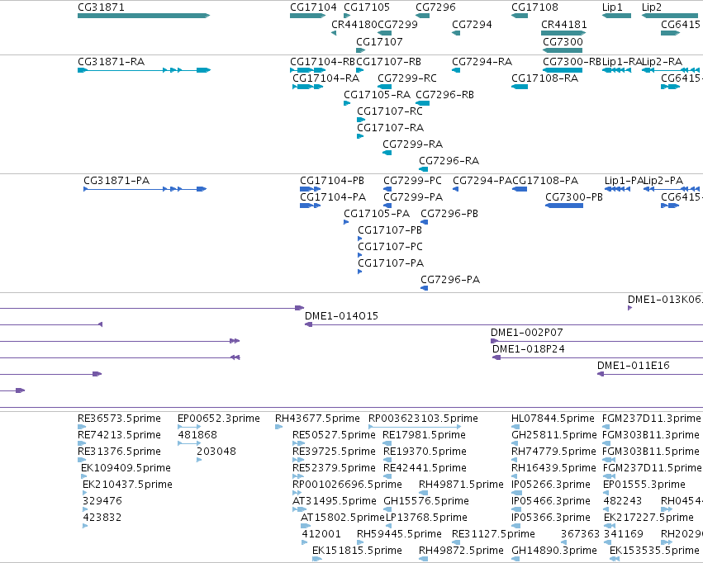Screen dimensions: 703x563
Task: Open the 'RE17981.5prime' EST label
Action: tap(424, 435)
